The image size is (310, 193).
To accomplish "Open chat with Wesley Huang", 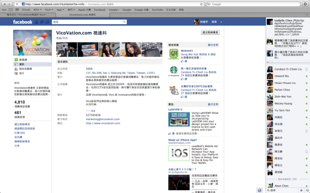I will (x=288, y=103).
